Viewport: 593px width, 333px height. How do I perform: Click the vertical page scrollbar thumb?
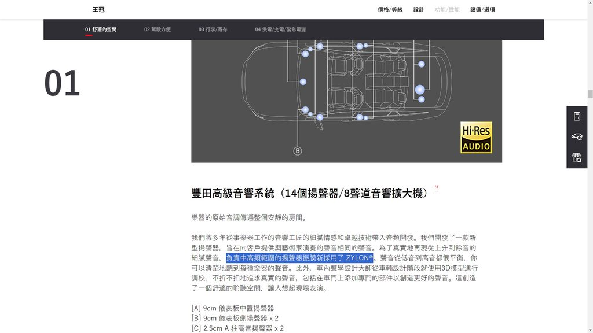pyautogui.click(x=590, y=94)
